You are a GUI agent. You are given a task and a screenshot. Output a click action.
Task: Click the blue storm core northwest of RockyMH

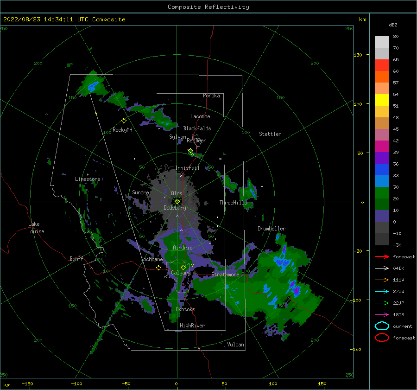[93, 86]
